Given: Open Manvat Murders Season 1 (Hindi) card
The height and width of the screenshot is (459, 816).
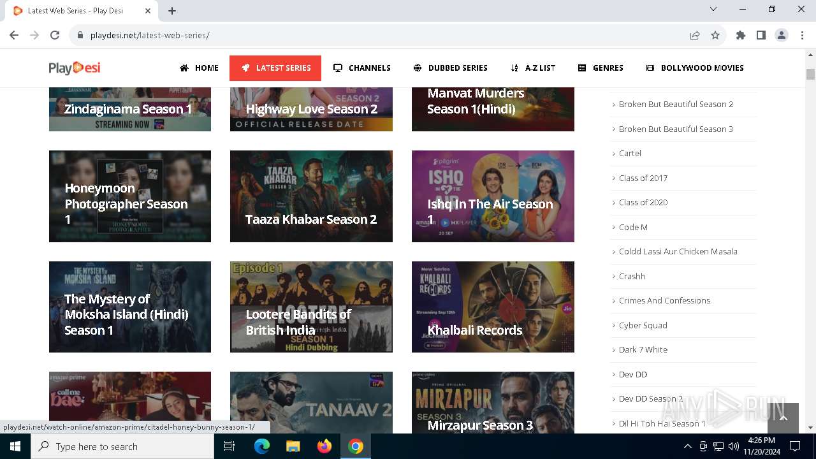Looking at the screenshot, I should coord(493,110).
